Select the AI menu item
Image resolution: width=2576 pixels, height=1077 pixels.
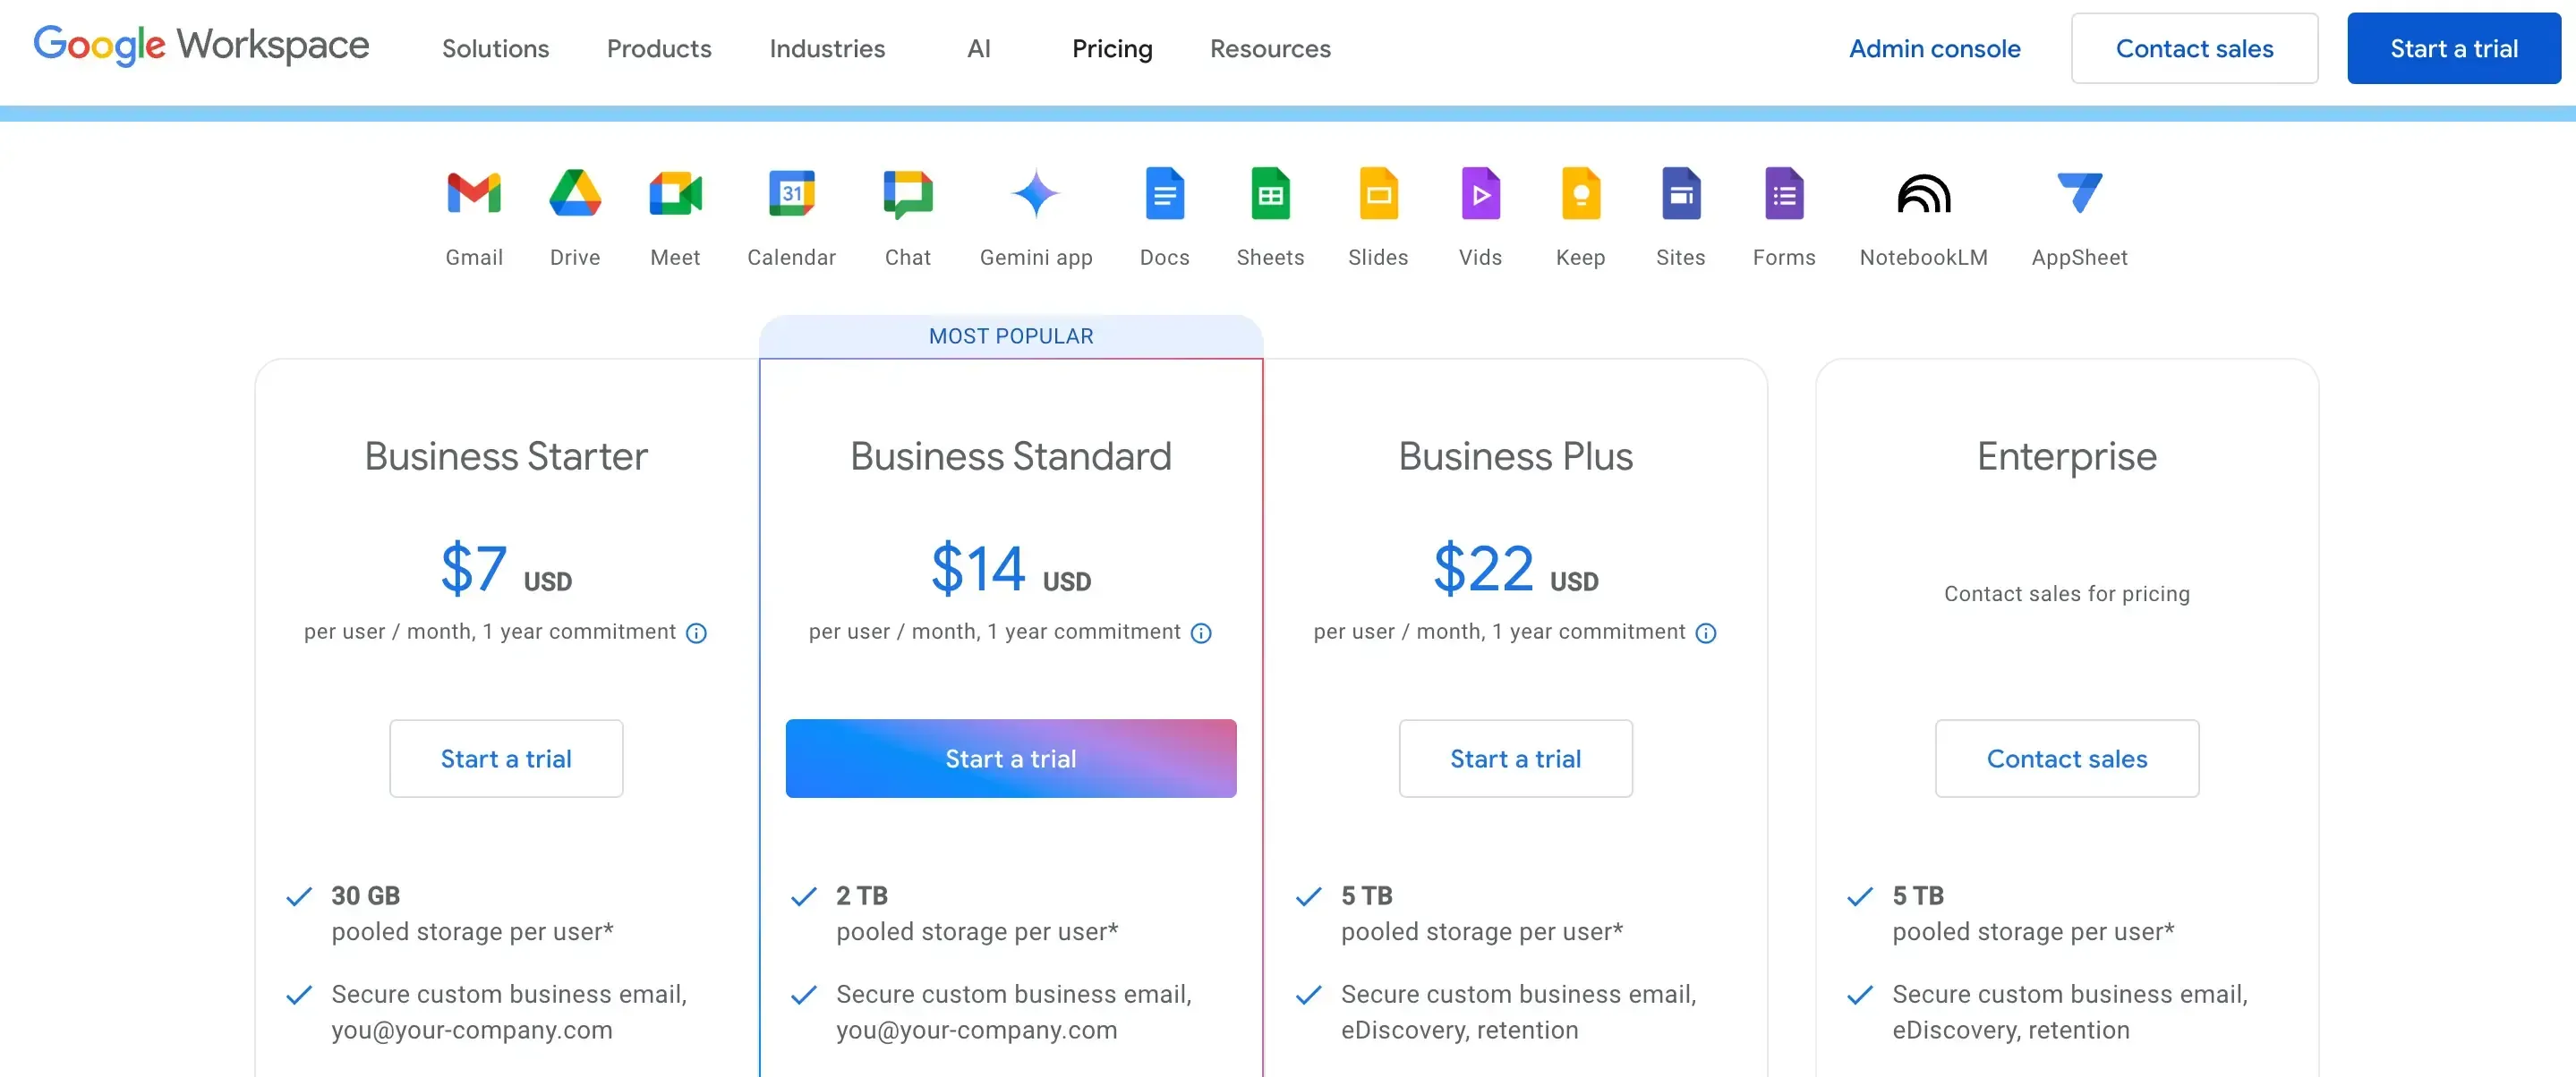[978, 48]
